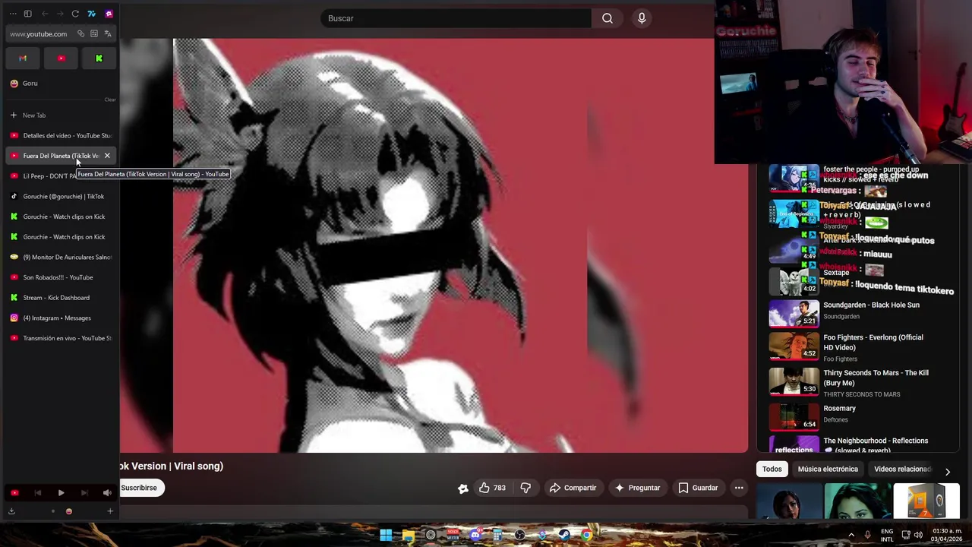Reload the page with refresh icon
Screen dimensions: 972x547
tap(75, 14)
